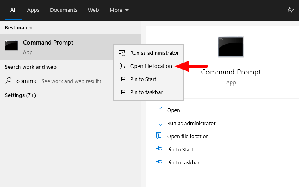Switch to the Apps tab
Viewport: 299px width, 187px height.
click(33, 10)
